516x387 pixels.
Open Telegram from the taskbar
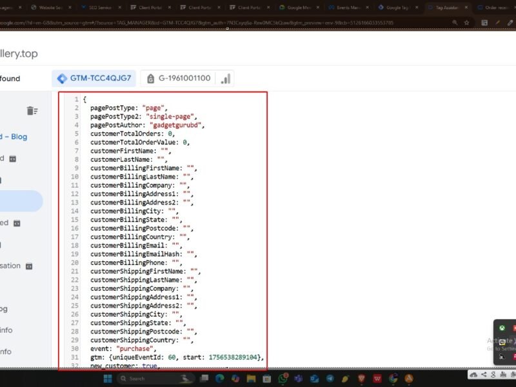(x=331, y=379)
